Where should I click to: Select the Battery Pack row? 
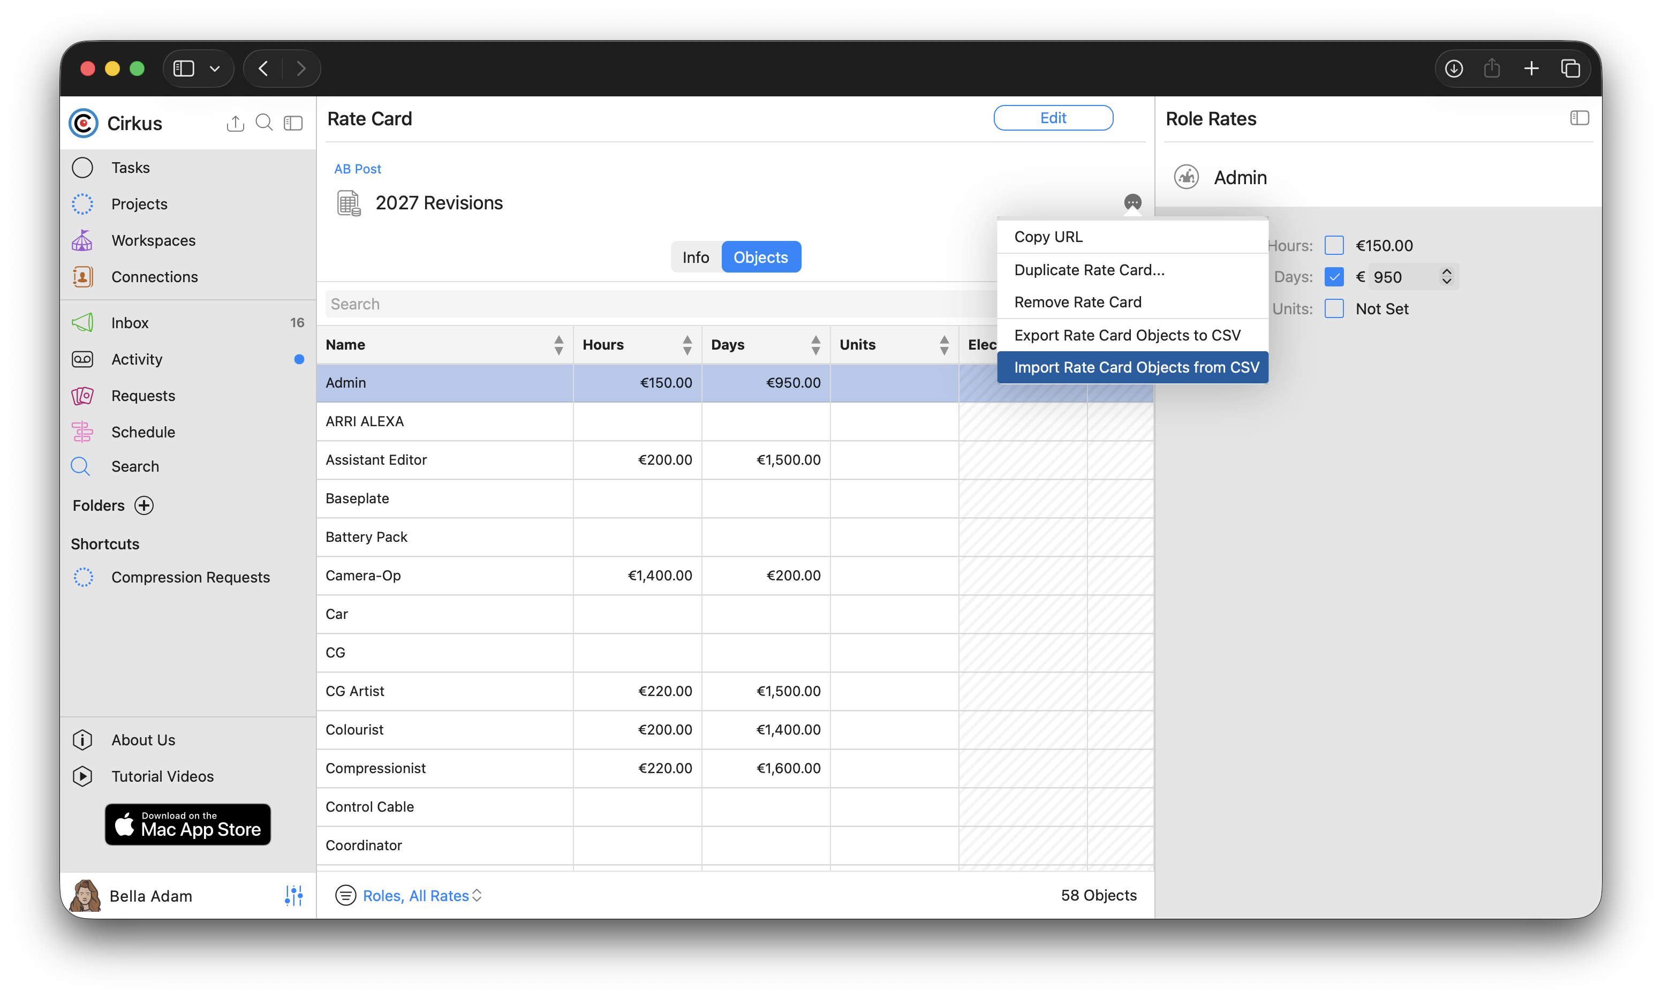(735, 538)
